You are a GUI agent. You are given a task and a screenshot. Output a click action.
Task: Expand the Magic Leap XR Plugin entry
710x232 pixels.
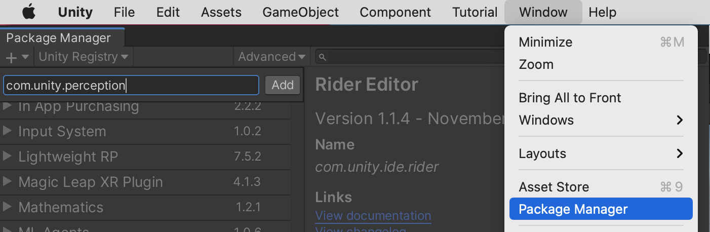point(7,182)
